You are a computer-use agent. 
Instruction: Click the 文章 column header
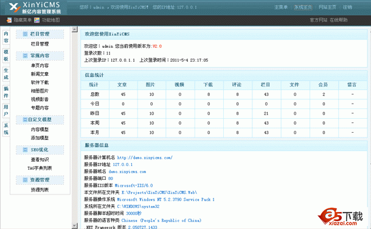(122, 85)
